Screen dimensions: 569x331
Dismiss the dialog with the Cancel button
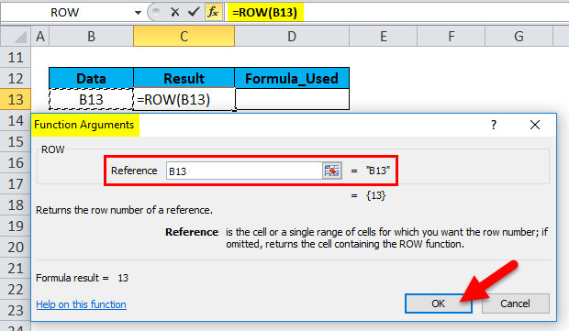[x=515, y=303]
